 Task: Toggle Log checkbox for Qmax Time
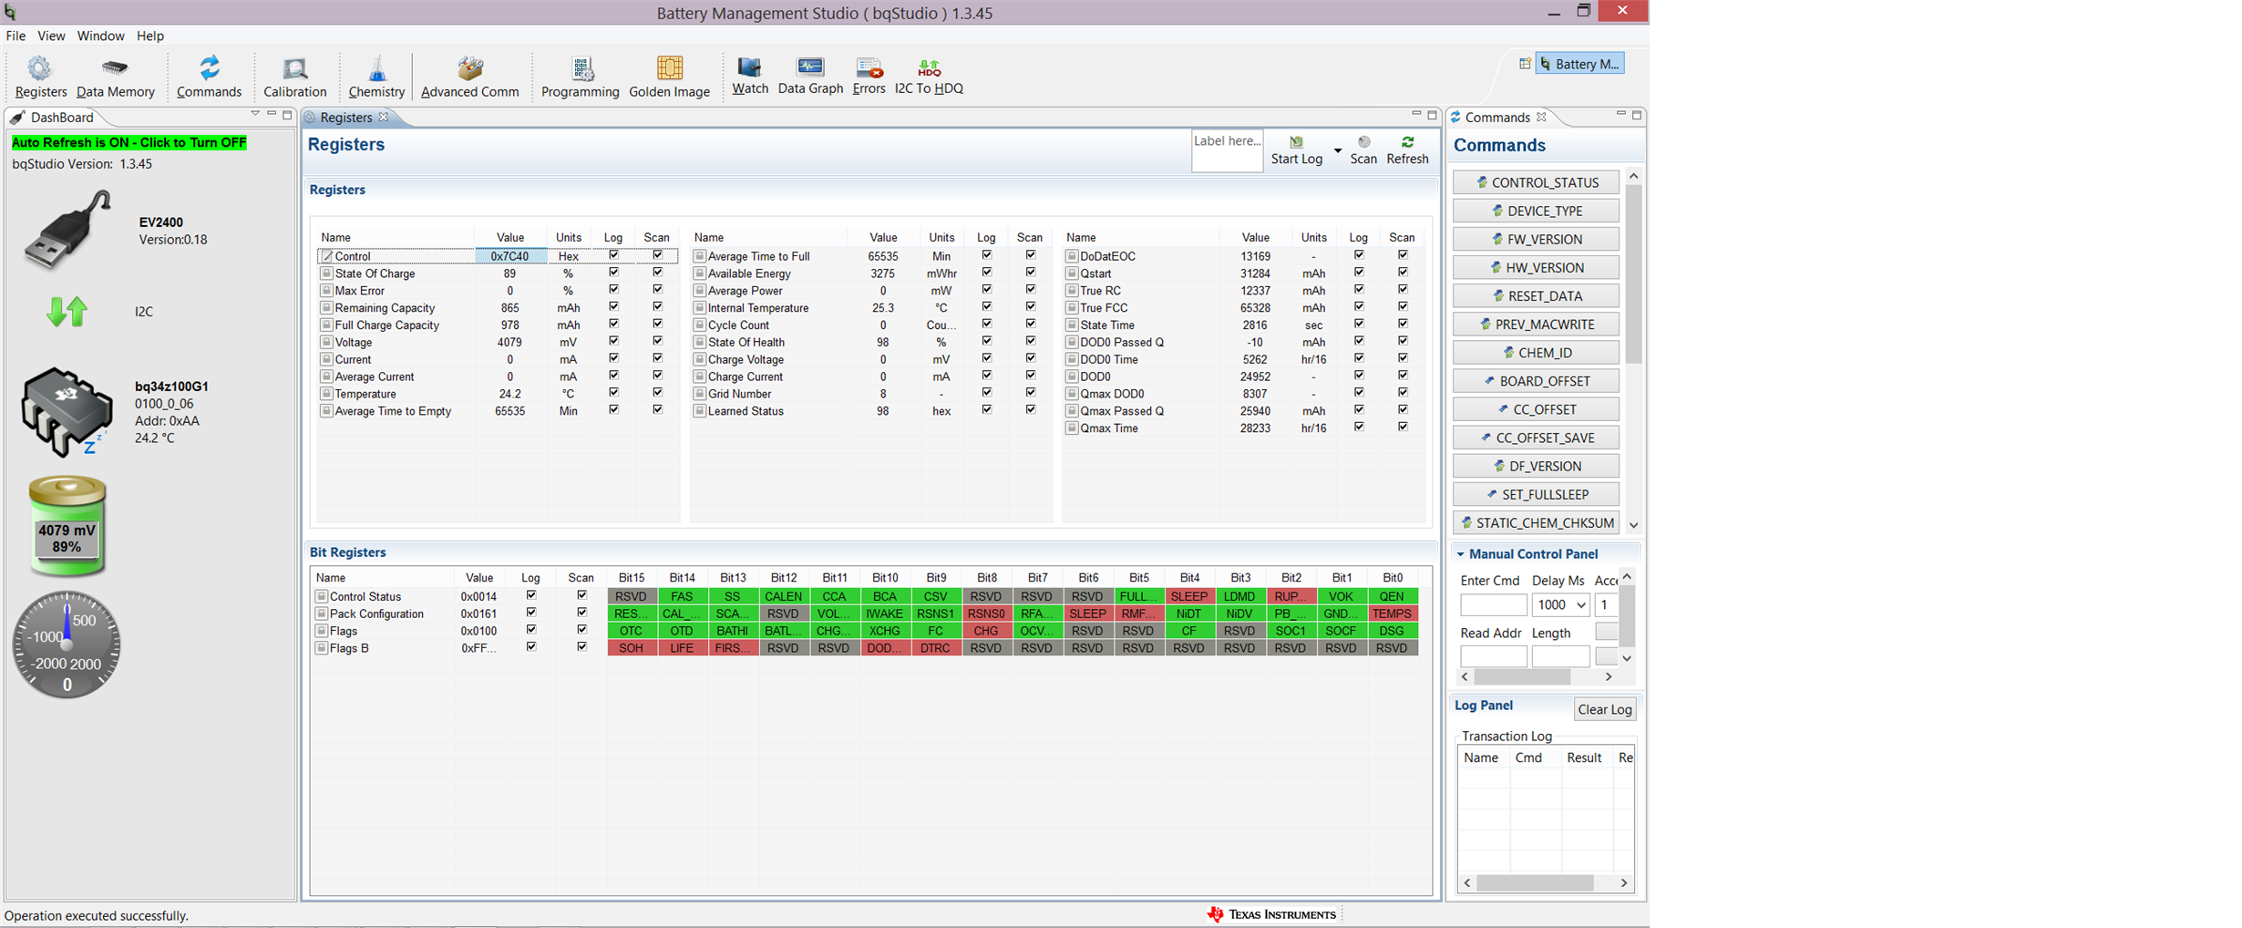pos(1359,427)
